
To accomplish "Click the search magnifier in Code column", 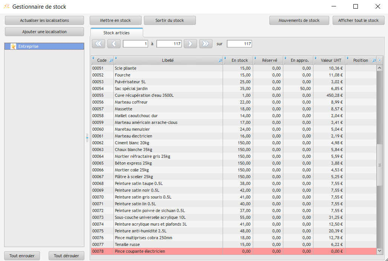I will click(x=111, y=60).
